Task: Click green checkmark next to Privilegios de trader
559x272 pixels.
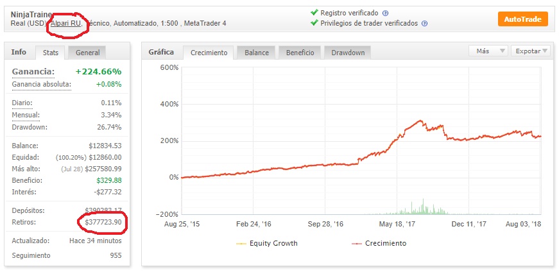Action: tap(314, 23)
